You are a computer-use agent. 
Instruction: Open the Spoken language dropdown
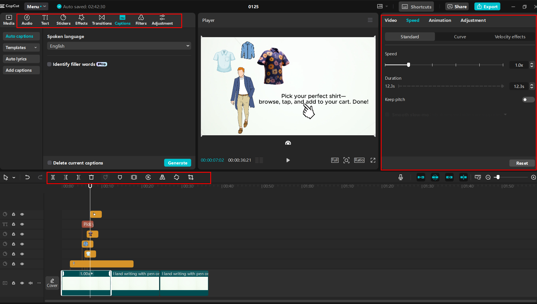click(x=119, y=46)
